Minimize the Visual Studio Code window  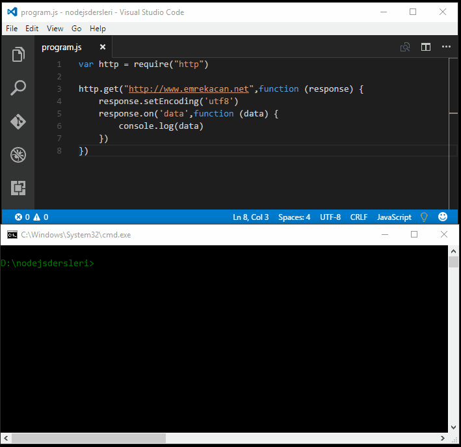pos(384,12)
